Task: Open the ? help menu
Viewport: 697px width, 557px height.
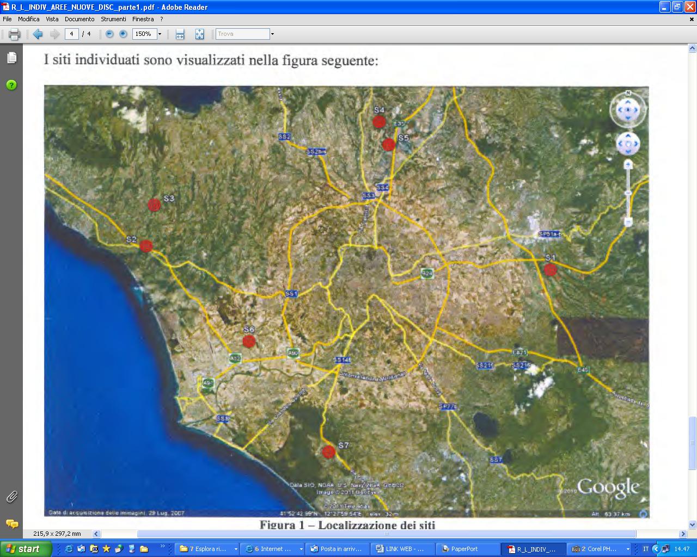Action: [161, 19]
